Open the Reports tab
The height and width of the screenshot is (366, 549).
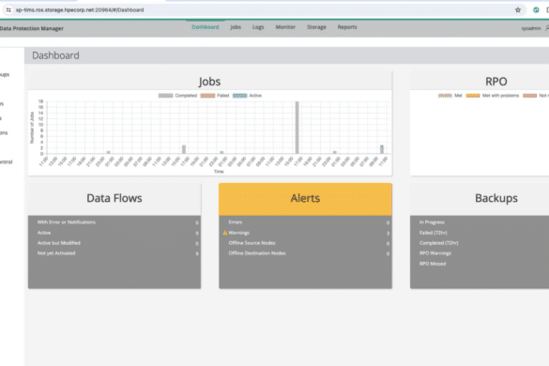[347, 27]
